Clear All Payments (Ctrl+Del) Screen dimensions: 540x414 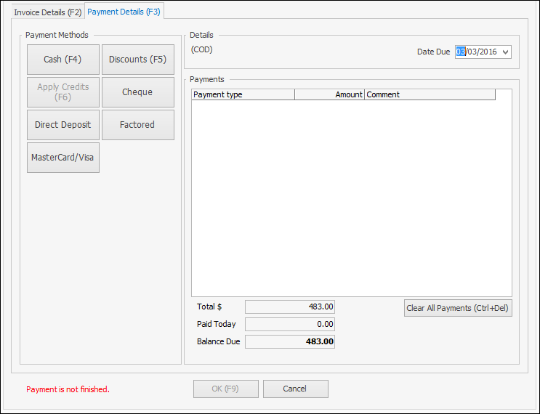click(458, 308)
